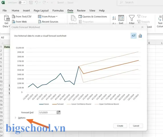Select row 16 header
The image size is (163, 137).
1,105
